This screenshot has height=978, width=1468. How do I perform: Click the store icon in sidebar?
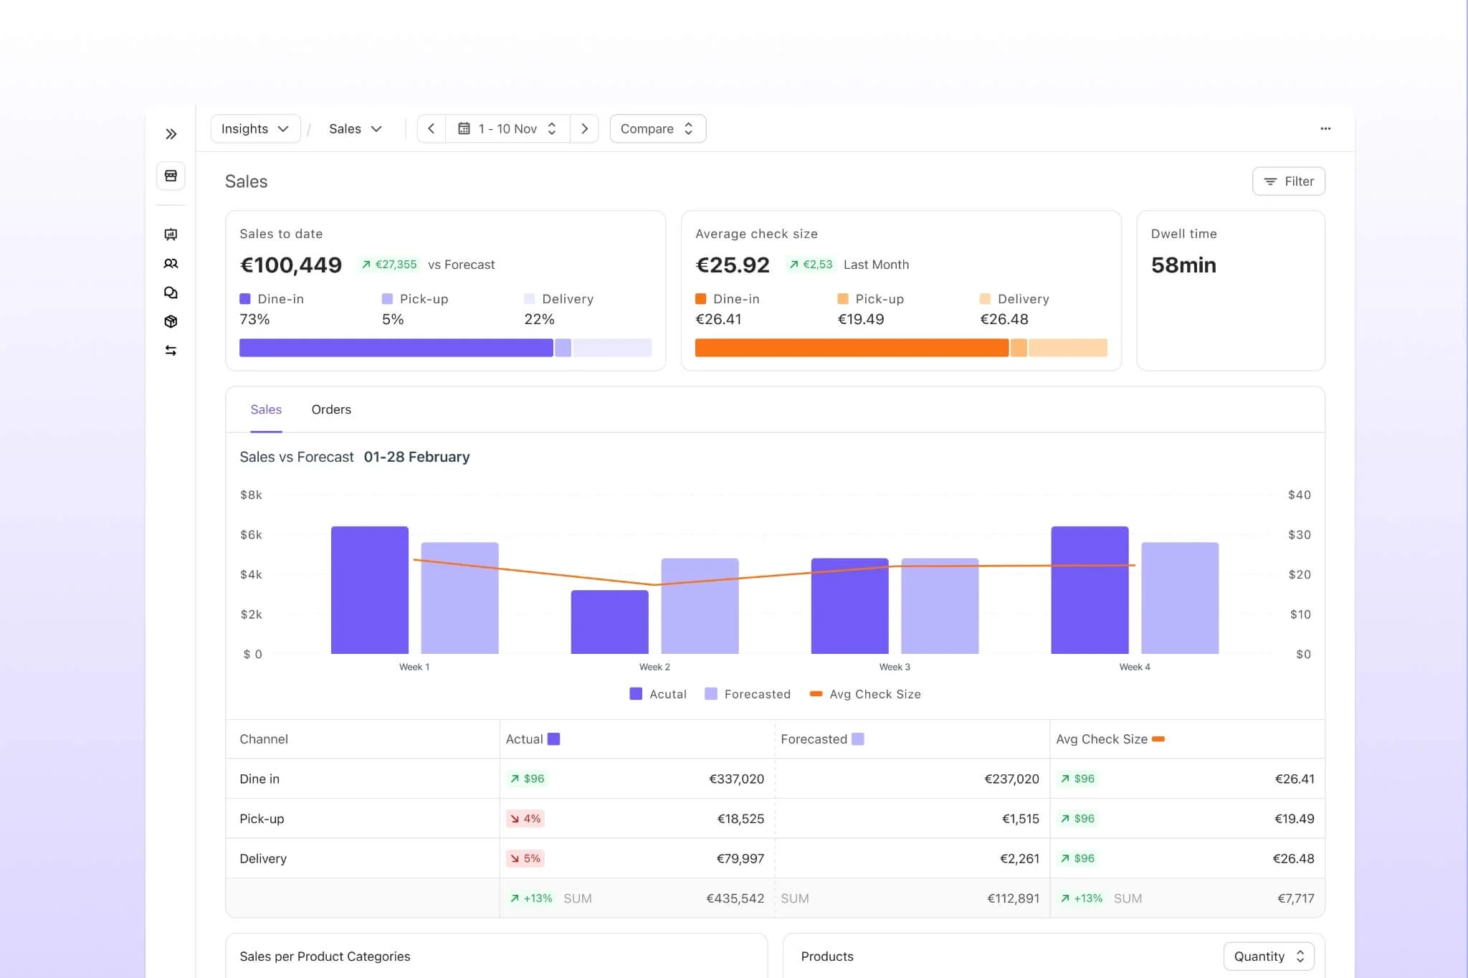point(171,176)
